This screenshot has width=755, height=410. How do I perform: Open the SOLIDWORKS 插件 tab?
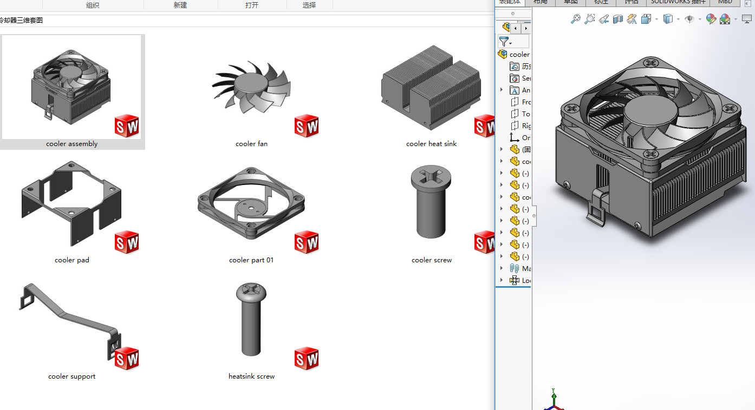678,2
